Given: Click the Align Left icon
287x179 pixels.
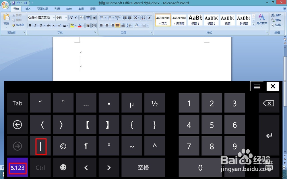Looking at the screenshot, I should point(102,25).
